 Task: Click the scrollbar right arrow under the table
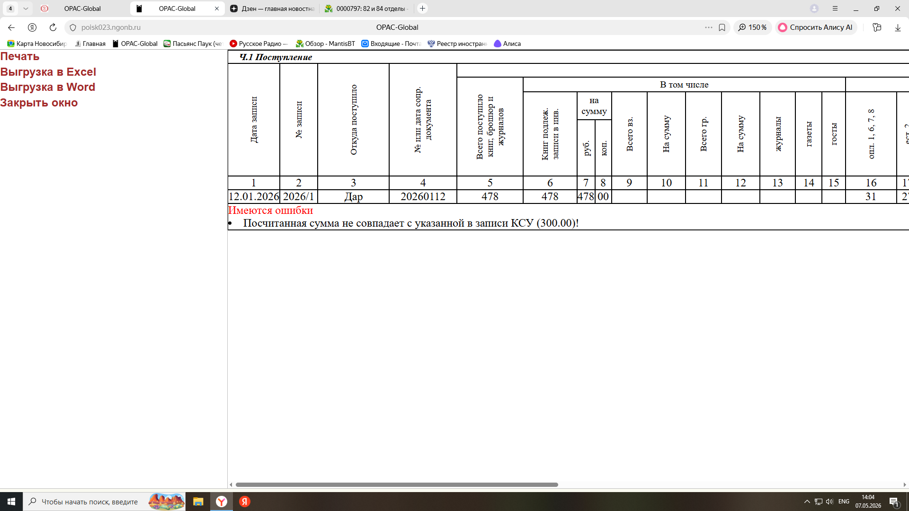click(x=905, y=485)
